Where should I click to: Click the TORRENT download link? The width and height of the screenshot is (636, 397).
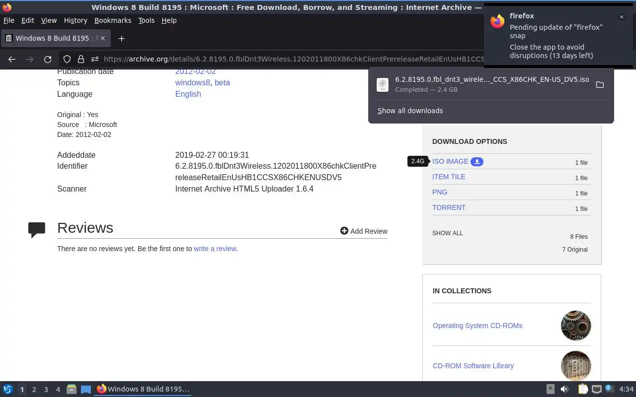(449, 207)
